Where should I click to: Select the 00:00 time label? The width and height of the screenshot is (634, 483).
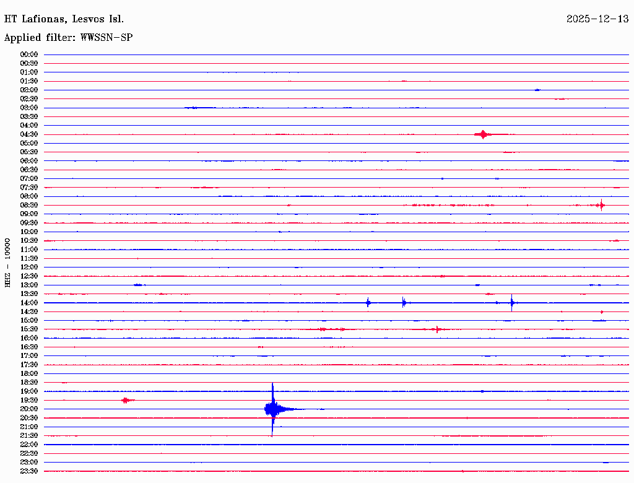(29, 54)
